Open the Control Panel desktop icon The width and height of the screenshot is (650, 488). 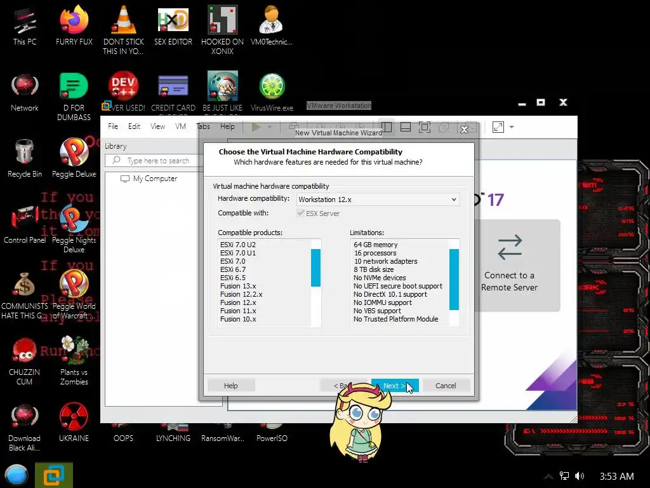[x=25, y=224]
